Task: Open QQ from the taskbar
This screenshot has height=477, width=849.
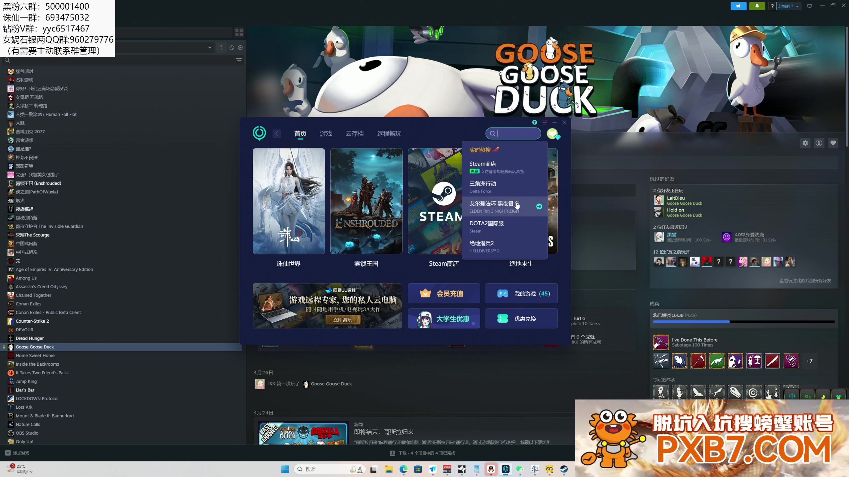Action: (x=491, y=469)
